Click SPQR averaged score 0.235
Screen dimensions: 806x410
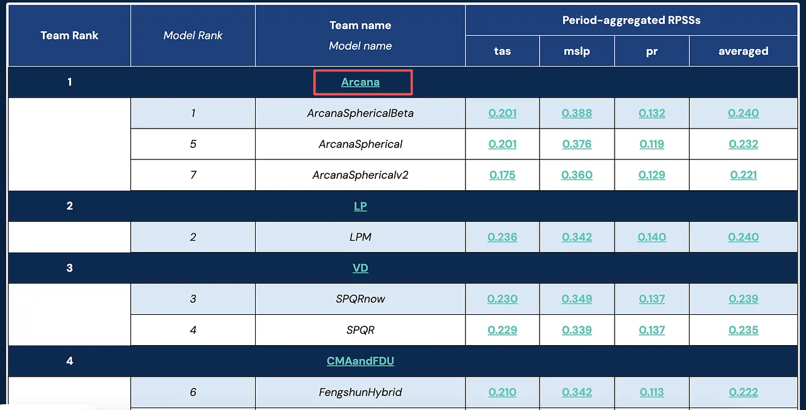(x=744, y=330)
